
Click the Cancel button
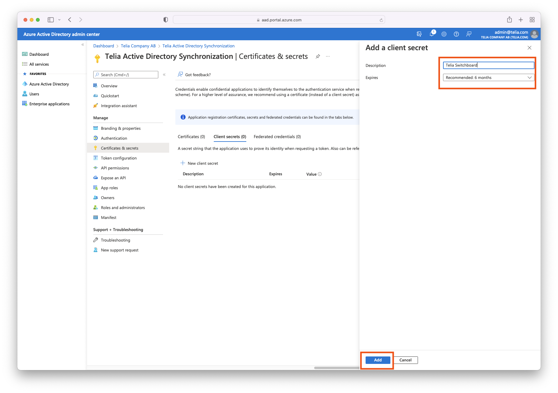405,360
